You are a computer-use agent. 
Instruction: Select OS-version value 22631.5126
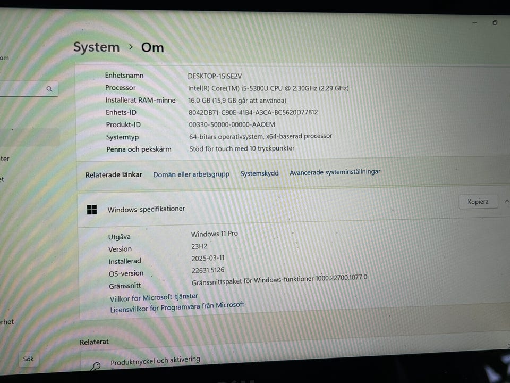208,270
